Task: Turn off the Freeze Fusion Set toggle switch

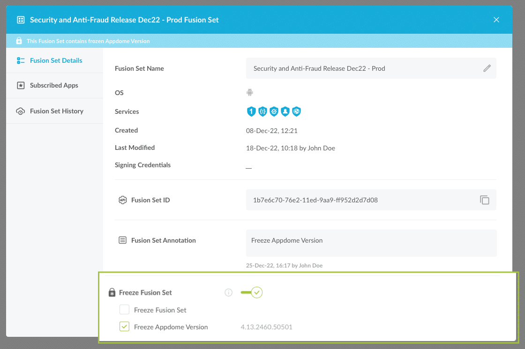Action: [252, 293]
